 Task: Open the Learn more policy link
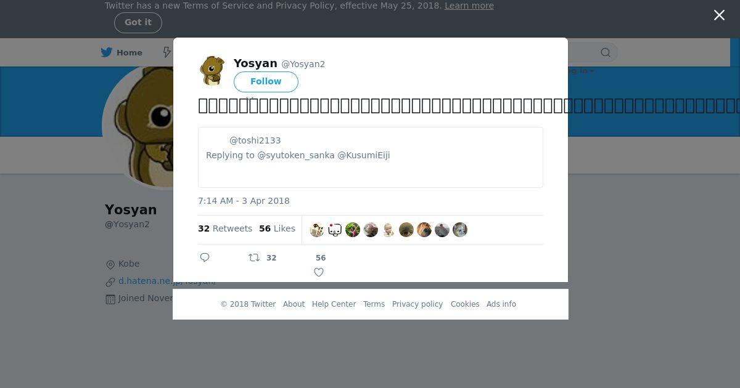(x=469, y=6)
